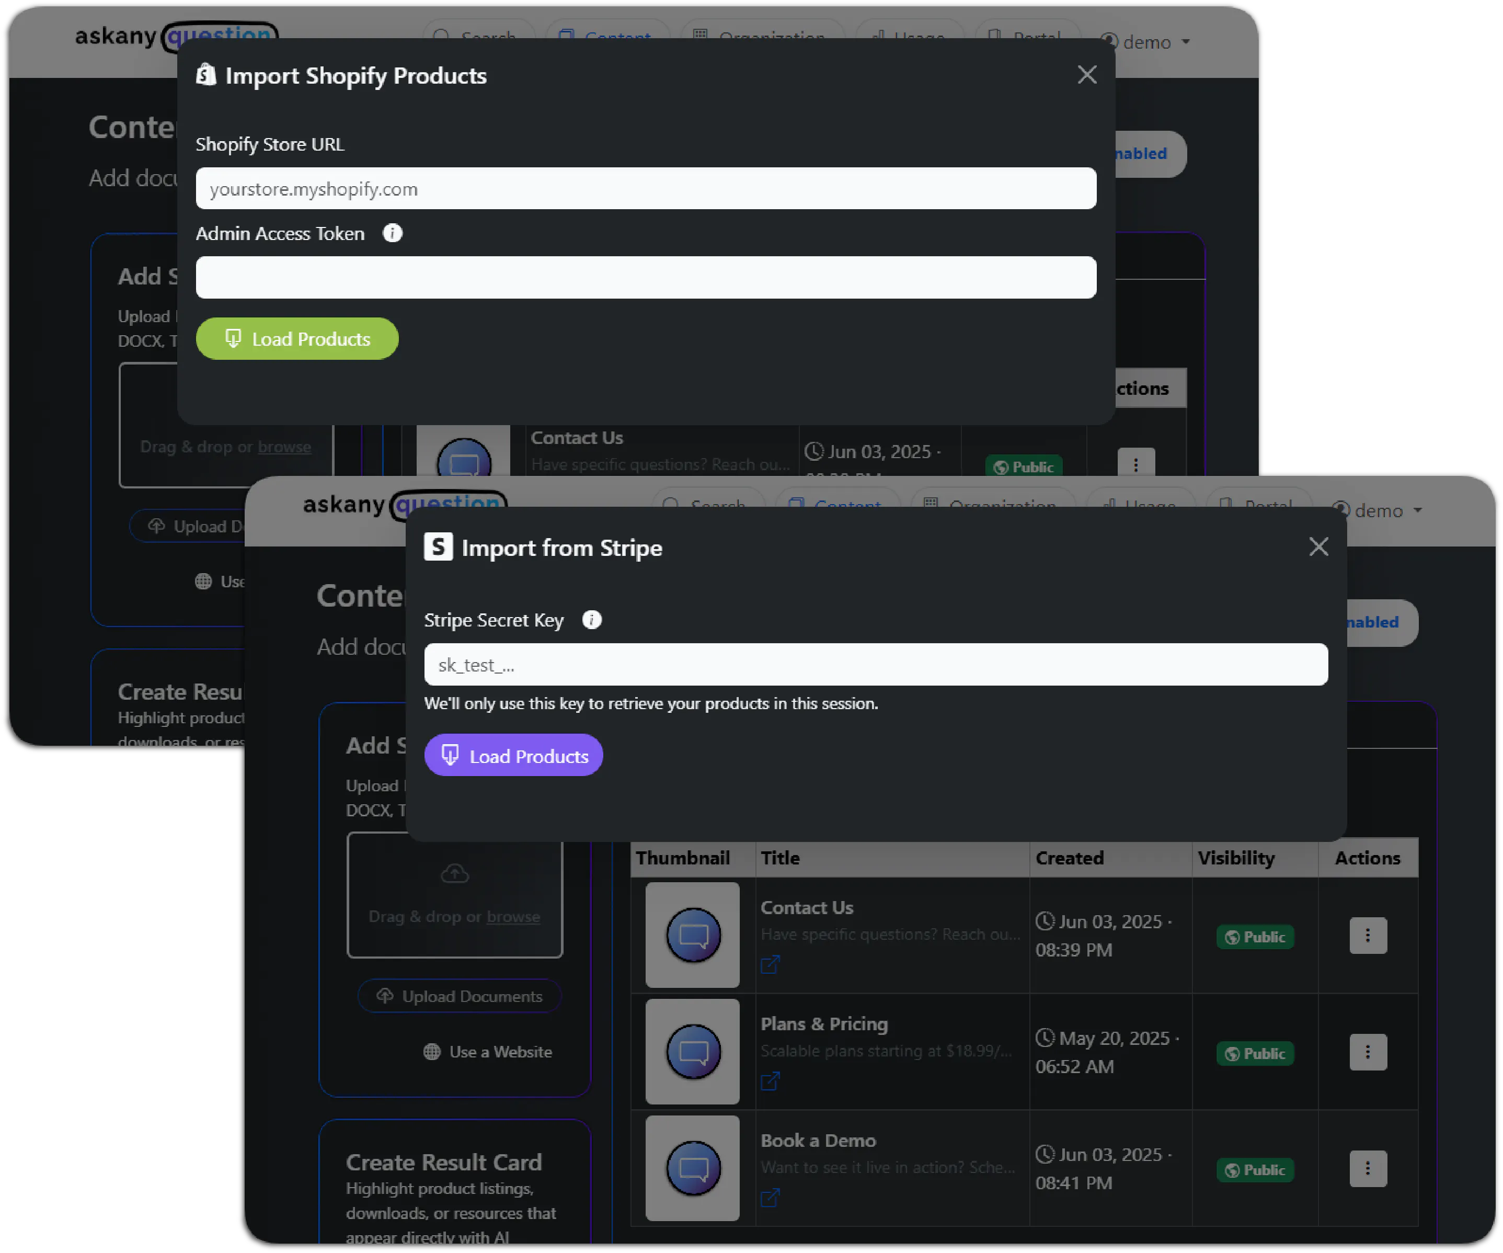Click the Contact Us title in the Stripe window

[x=807, y=907]
